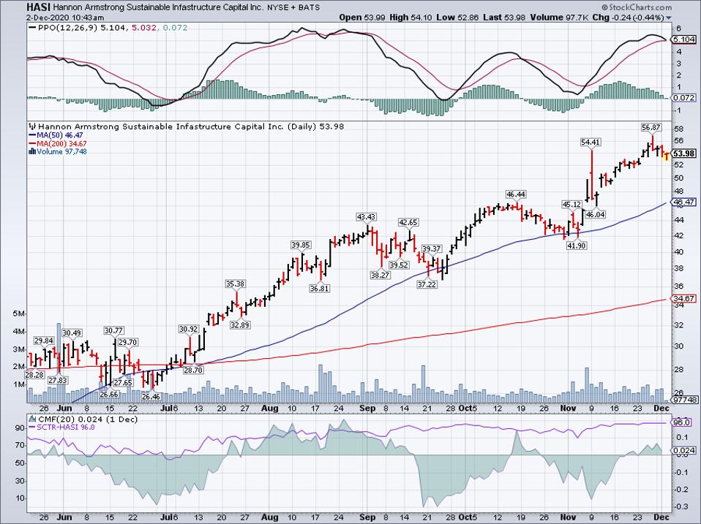Select the PPO(12,26,9) indicator label
This screenshot has height=524, width=701.
[x=67, y=28]
